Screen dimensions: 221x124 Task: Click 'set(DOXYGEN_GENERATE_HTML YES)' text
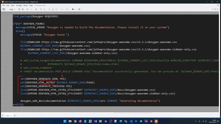43,79
